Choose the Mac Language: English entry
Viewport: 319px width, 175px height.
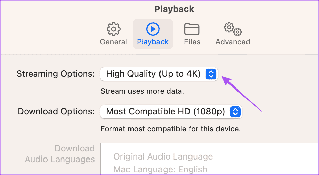tap(160, 169)
